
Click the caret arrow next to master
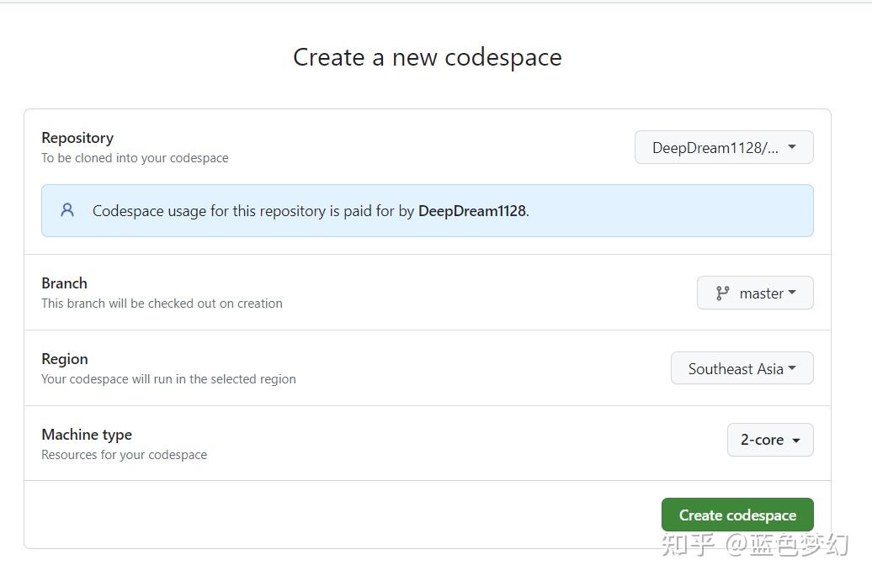coord(792,293)
